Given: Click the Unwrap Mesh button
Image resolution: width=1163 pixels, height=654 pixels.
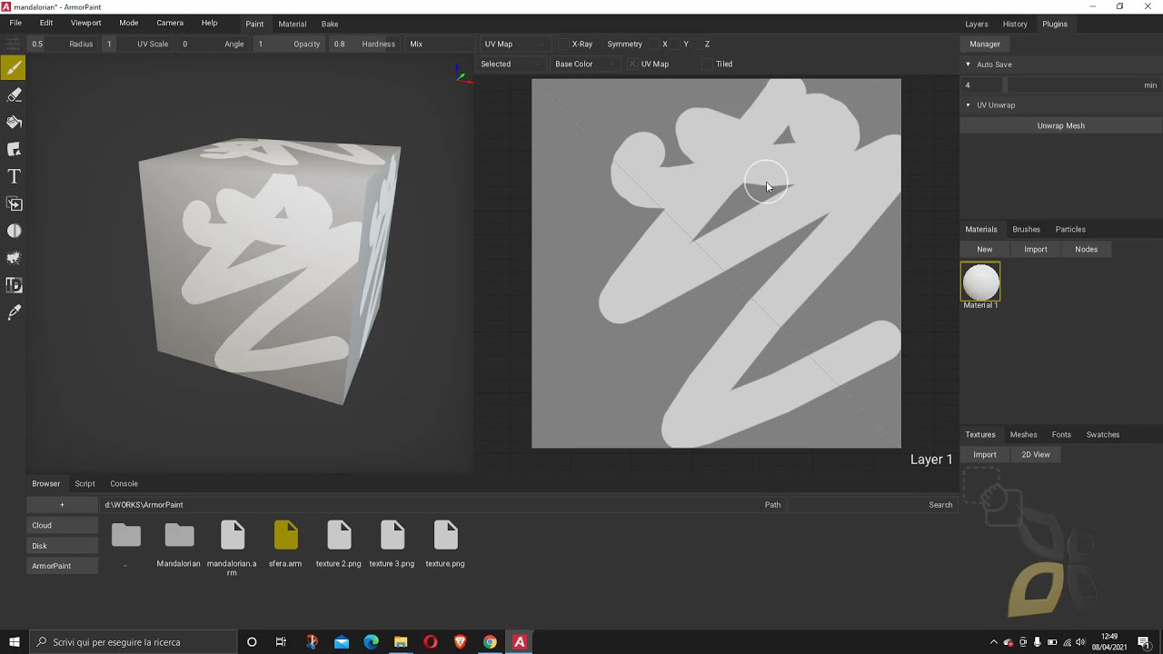Looking at the screenshot, I should point(1060,125).
